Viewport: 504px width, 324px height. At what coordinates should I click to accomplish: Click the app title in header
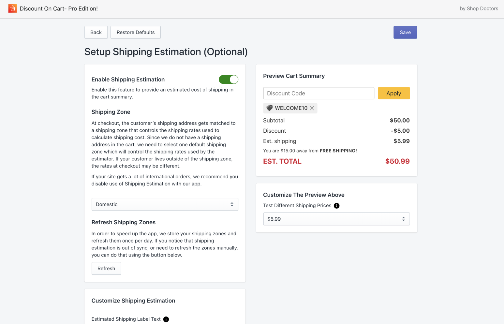59,8
